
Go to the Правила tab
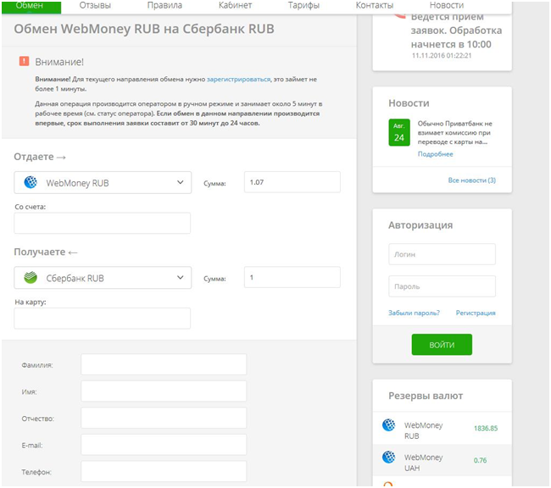(164, 6)
